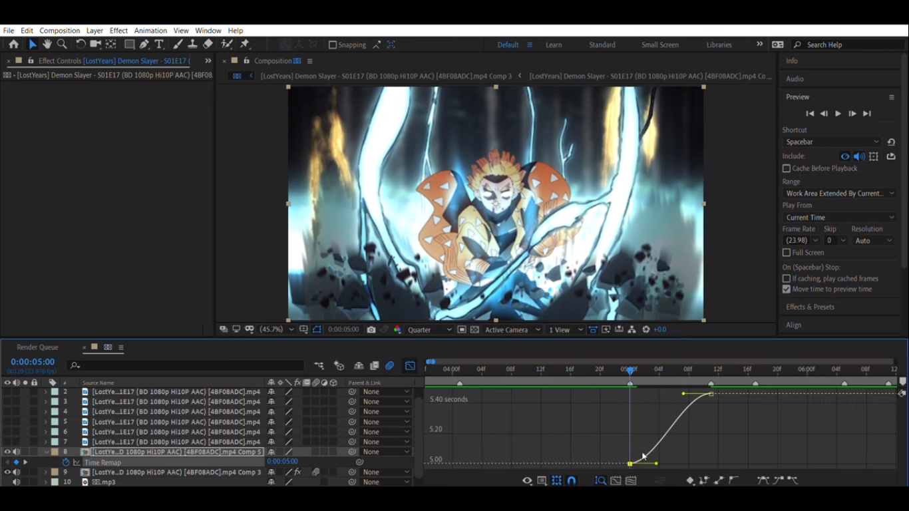Take a snapshot of the composition

(371, 329)
